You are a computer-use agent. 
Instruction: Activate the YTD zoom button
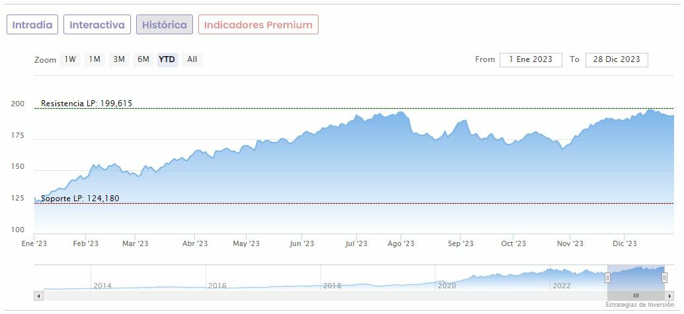point(167,59)
